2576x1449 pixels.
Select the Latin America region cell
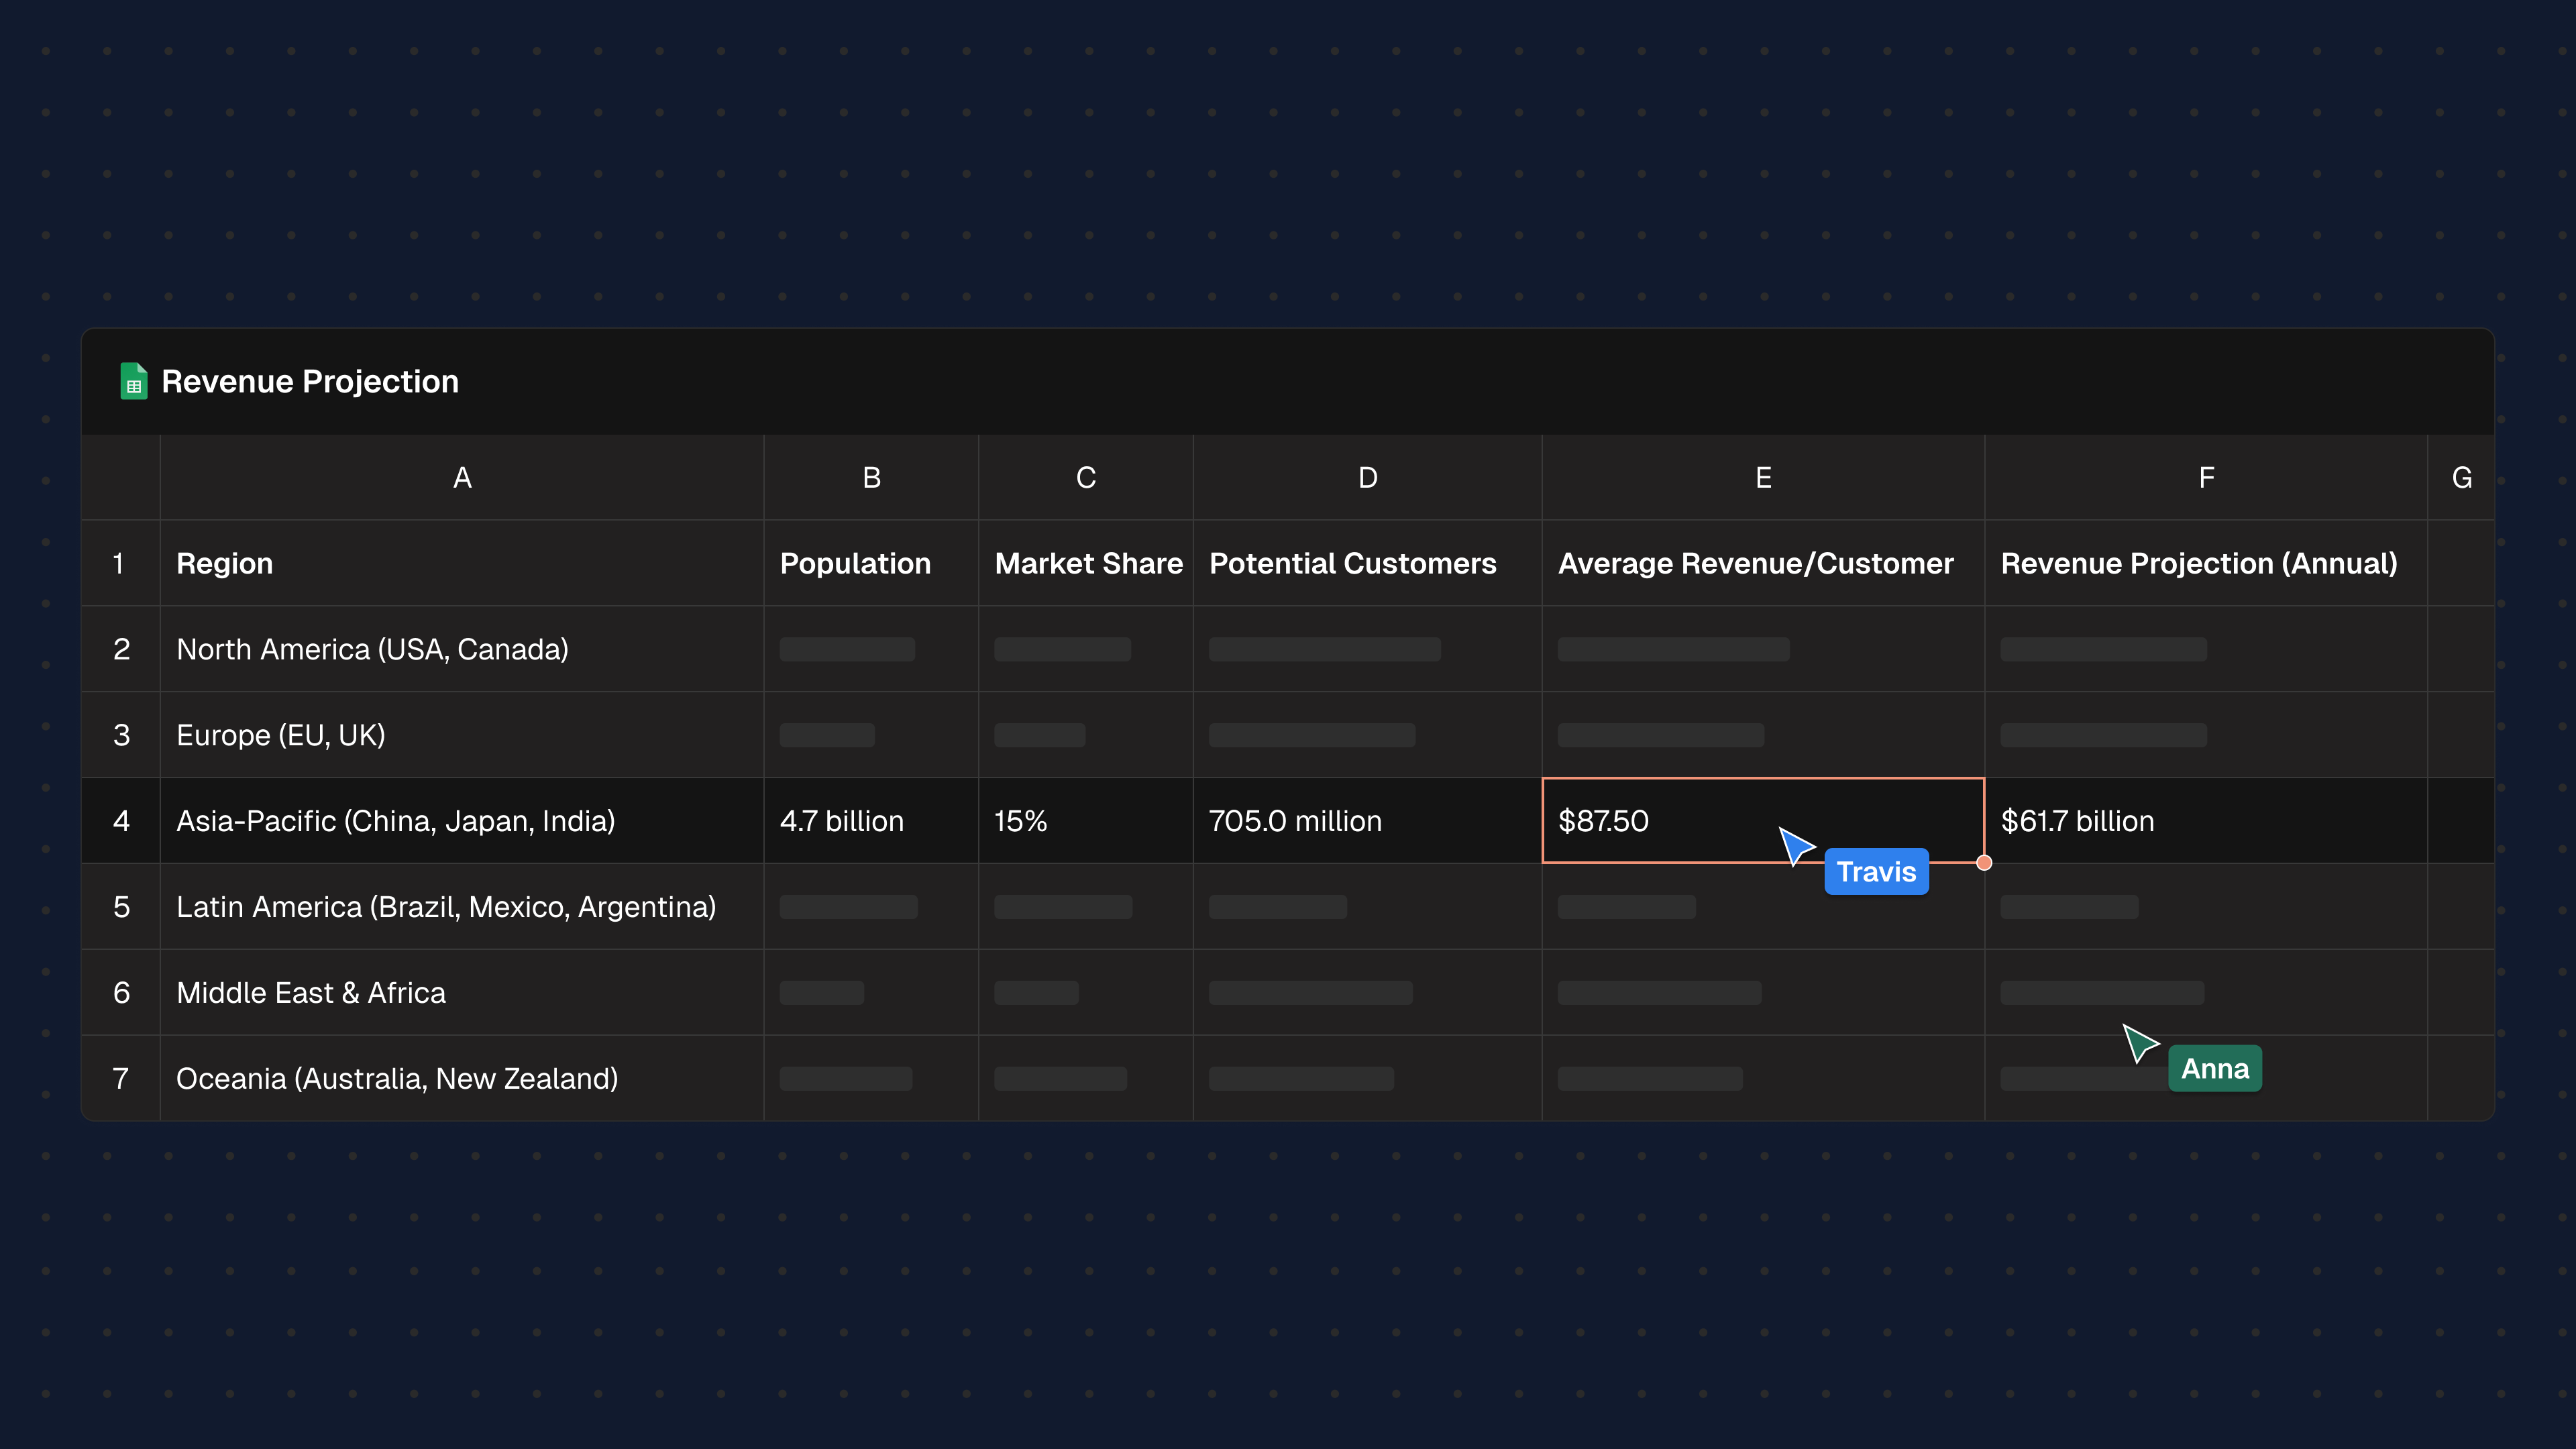(x=462, y=907)
